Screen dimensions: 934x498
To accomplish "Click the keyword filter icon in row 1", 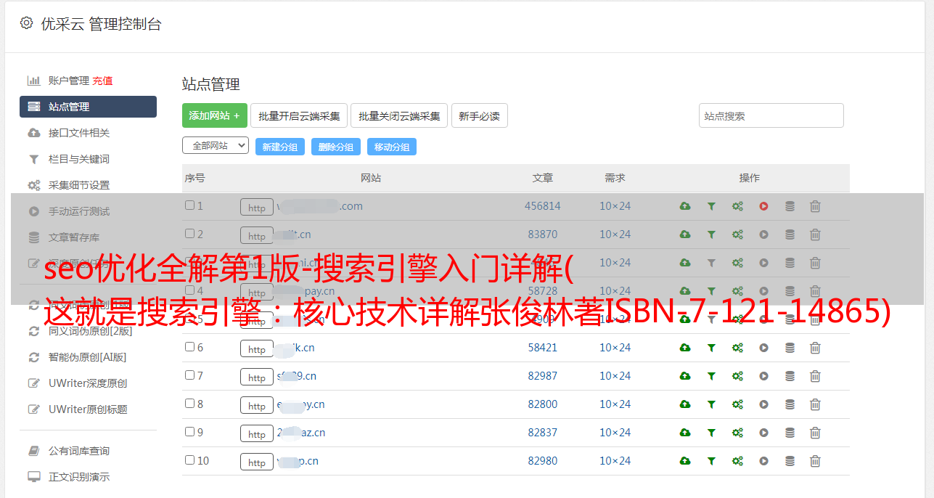I will tap(711, 206).
